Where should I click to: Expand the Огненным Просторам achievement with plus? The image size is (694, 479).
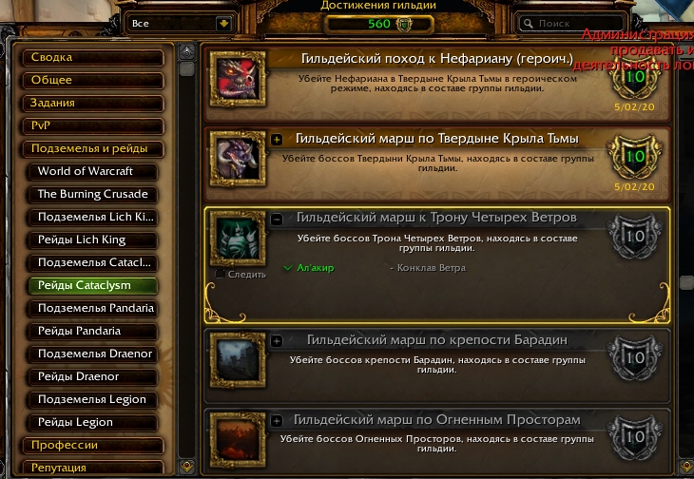[277, 421]
